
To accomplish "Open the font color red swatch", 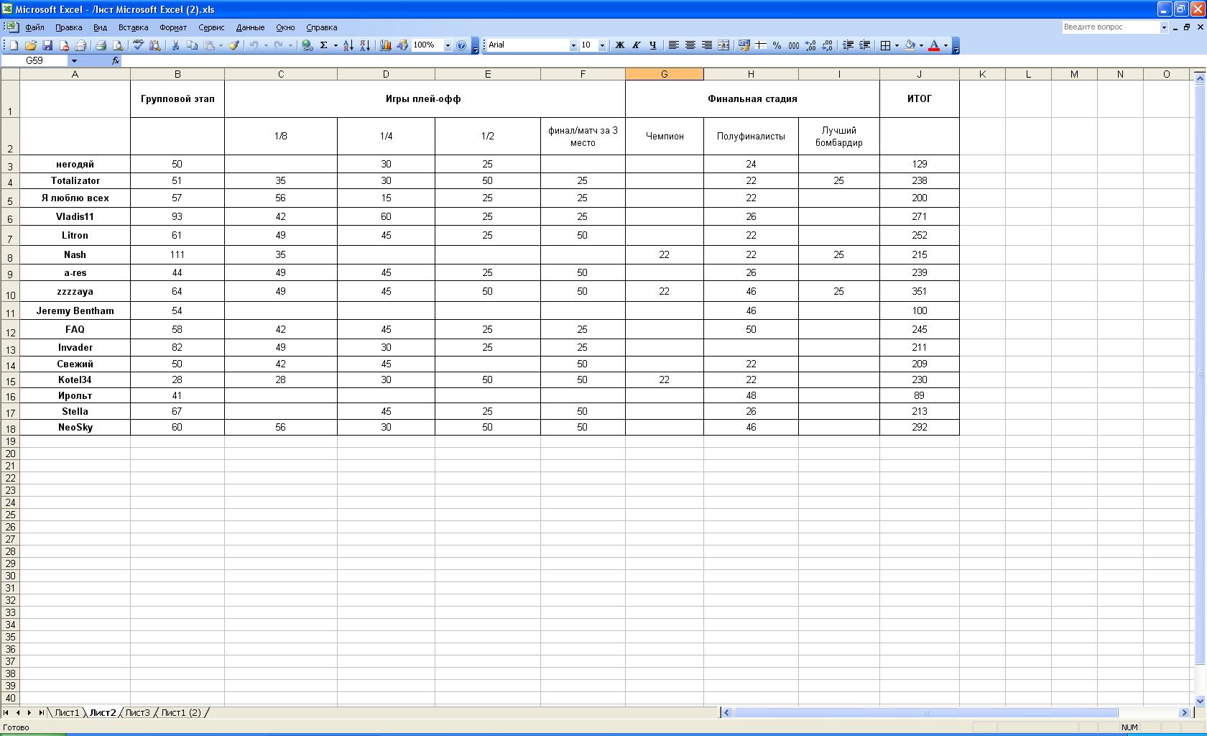I will tap(934, 45).
